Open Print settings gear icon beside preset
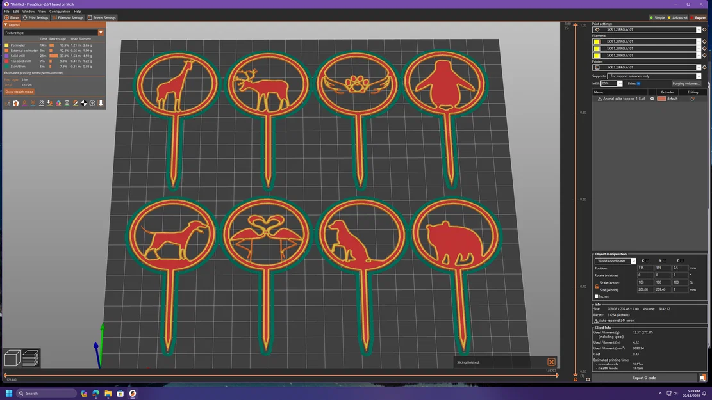This screenshot has height=400, width=712. (x=704, y=29)
